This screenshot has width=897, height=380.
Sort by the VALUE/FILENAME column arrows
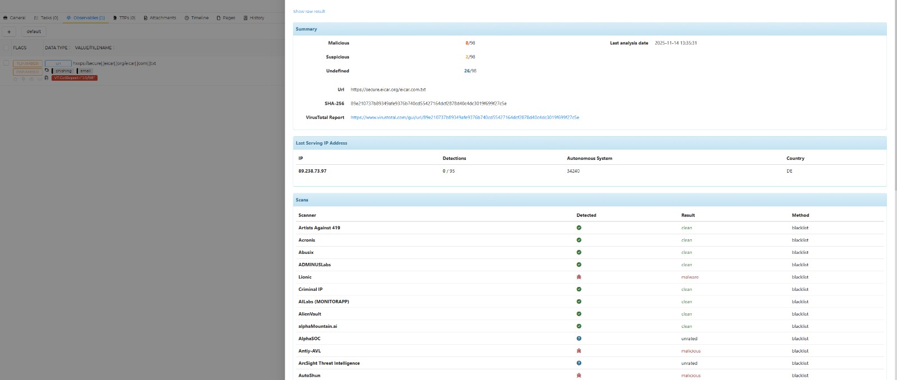coord(114,48)
